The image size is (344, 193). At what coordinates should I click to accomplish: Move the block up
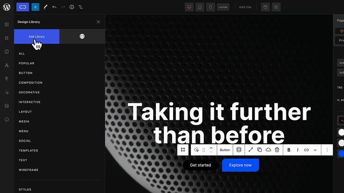(211, 148)
